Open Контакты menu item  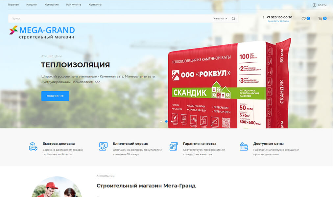pos(95,5)
